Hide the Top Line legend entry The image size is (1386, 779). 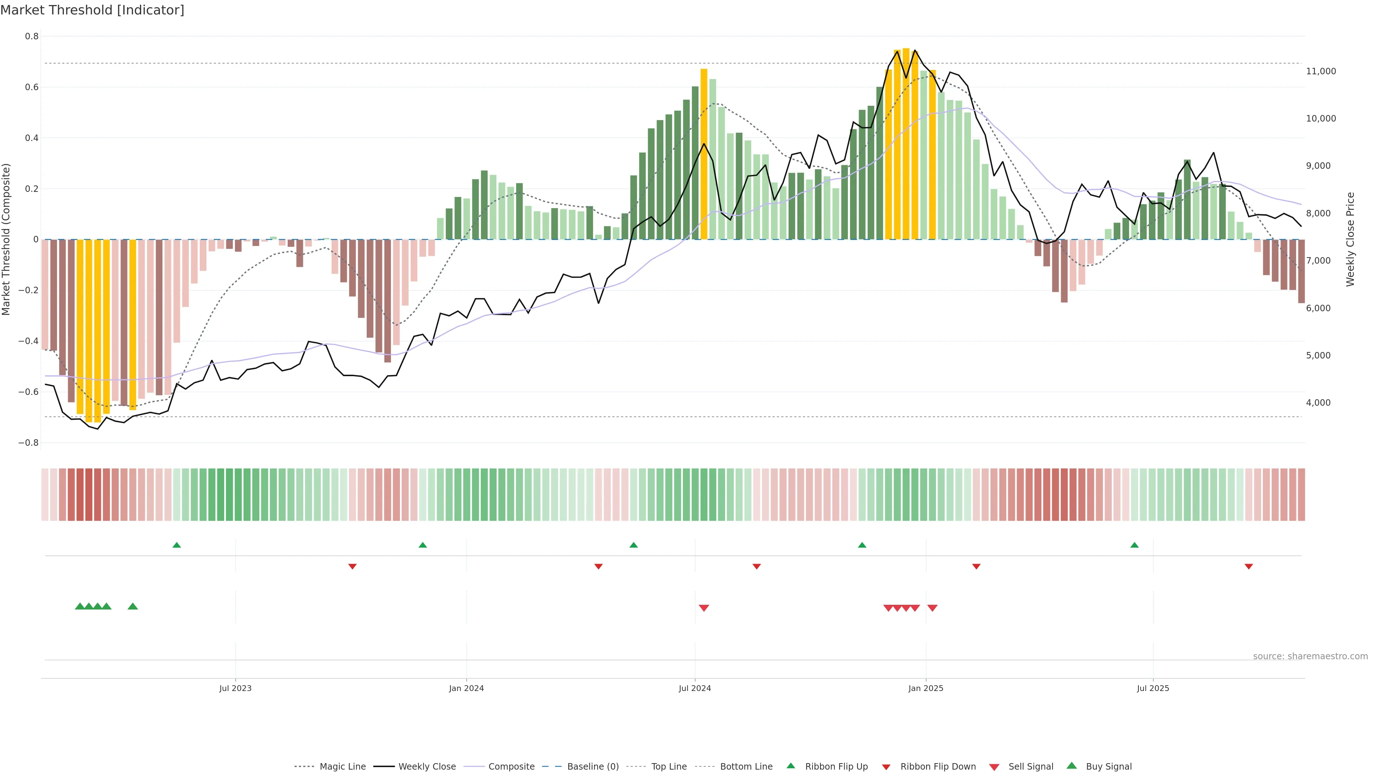pyautogui.click(x=669, y=767)
